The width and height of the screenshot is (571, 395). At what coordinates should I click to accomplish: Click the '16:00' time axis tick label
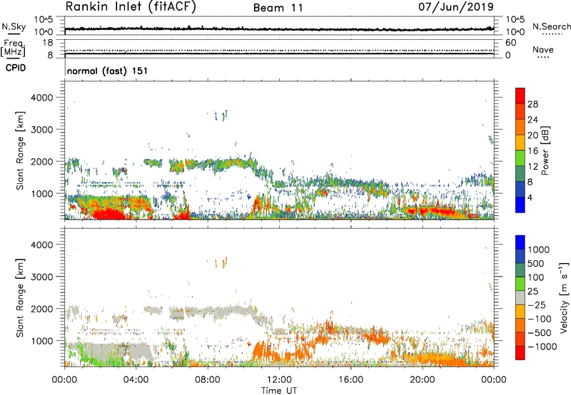[350, 380]
